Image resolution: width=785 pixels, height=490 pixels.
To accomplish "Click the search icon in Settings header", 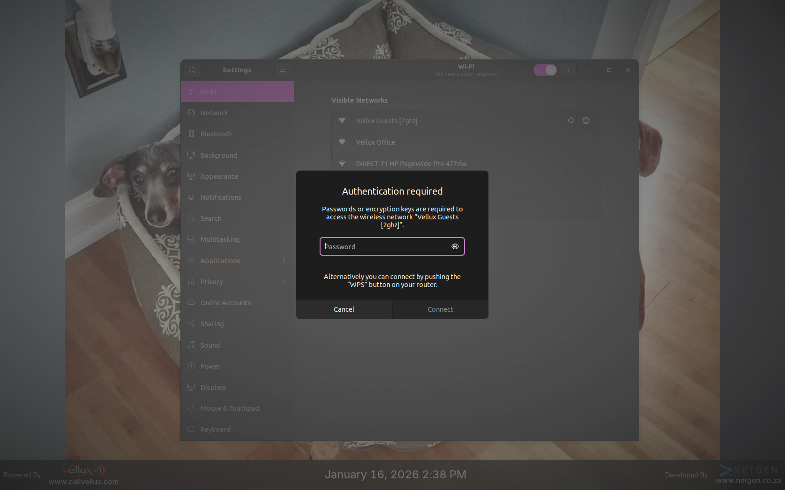I will [192, 70].
